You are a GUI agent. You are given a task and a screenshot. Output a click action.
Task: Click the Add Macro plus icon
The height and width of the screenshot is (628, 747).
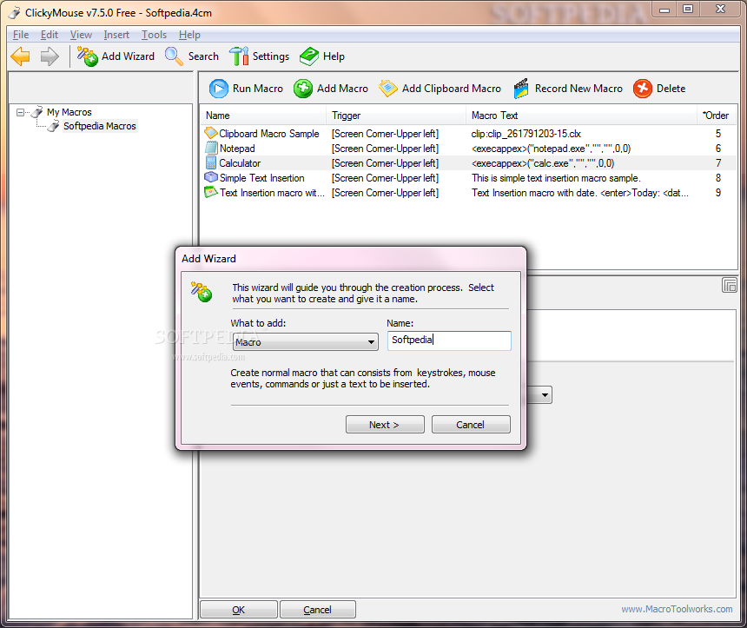point(303,89)
